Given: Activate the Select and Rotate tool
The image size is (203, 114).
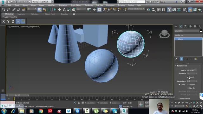Looking at the screenshot, I should click(64, 9).
